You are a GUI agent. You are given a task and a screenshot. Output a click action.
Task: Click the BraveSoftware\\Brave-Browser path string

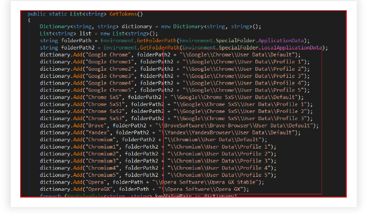234,126
